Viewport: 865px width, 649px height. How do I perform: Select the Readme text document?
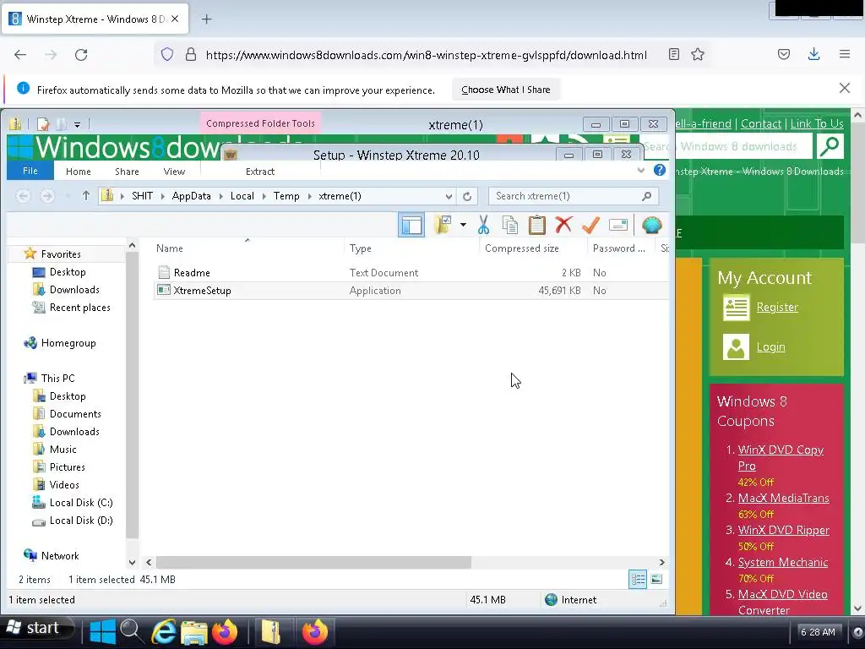pyautogui.click(x=411, y=273)
